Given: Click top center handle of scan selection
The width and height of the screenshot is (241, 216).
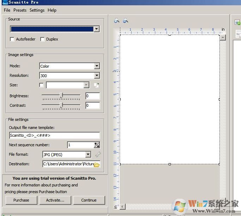Looking at the screenshot, I should [170, 35].
